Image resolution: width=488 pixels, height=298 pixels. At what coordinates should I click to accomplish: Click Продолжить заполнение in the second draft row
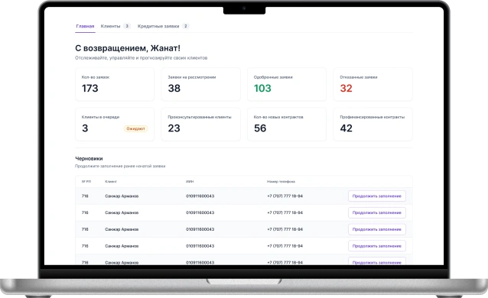(377, 212)
